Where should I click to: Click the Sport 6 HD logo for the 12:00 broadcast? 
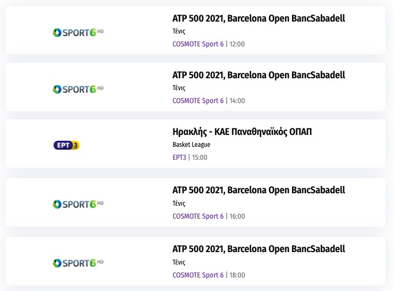78,32
